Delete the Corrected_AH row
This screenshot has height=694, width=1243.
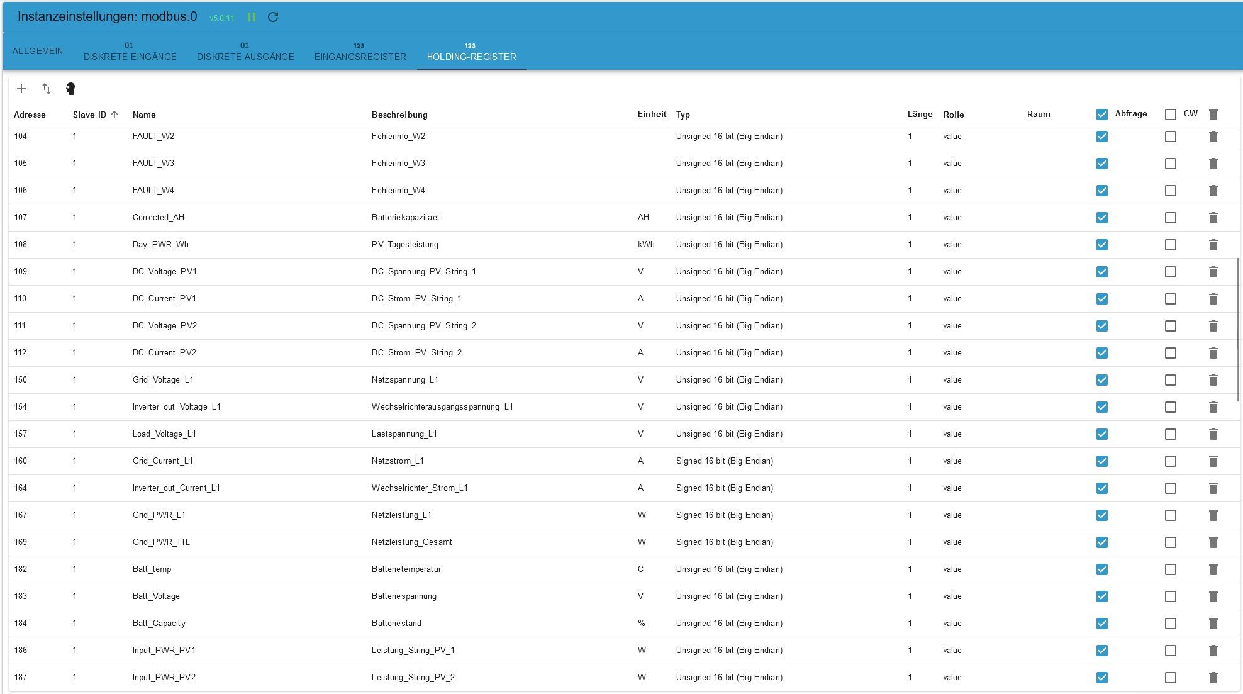(x=1213, y=218)
